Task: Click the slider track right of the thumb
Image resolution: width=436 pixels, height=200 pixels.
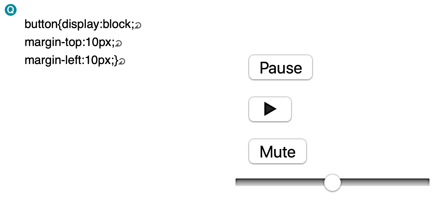Action: point(385,182)
